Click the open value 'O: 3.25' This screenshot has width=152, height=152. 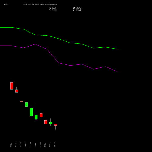click(53, 10)
